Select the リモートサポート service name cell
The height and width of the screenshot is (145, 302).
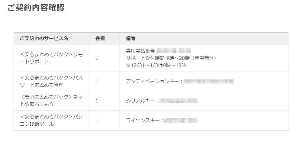51,58
